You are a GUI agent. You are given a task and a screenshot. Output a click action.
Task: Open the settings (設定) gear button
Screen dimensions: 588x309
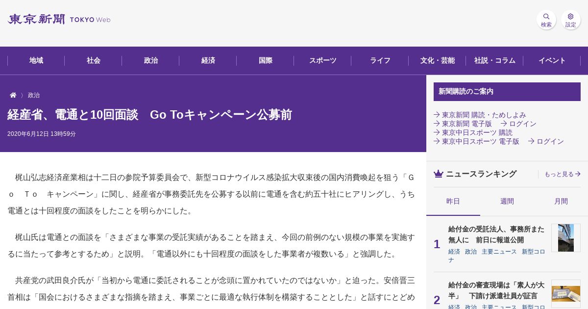pyautogui.click(x=571, y=20)
